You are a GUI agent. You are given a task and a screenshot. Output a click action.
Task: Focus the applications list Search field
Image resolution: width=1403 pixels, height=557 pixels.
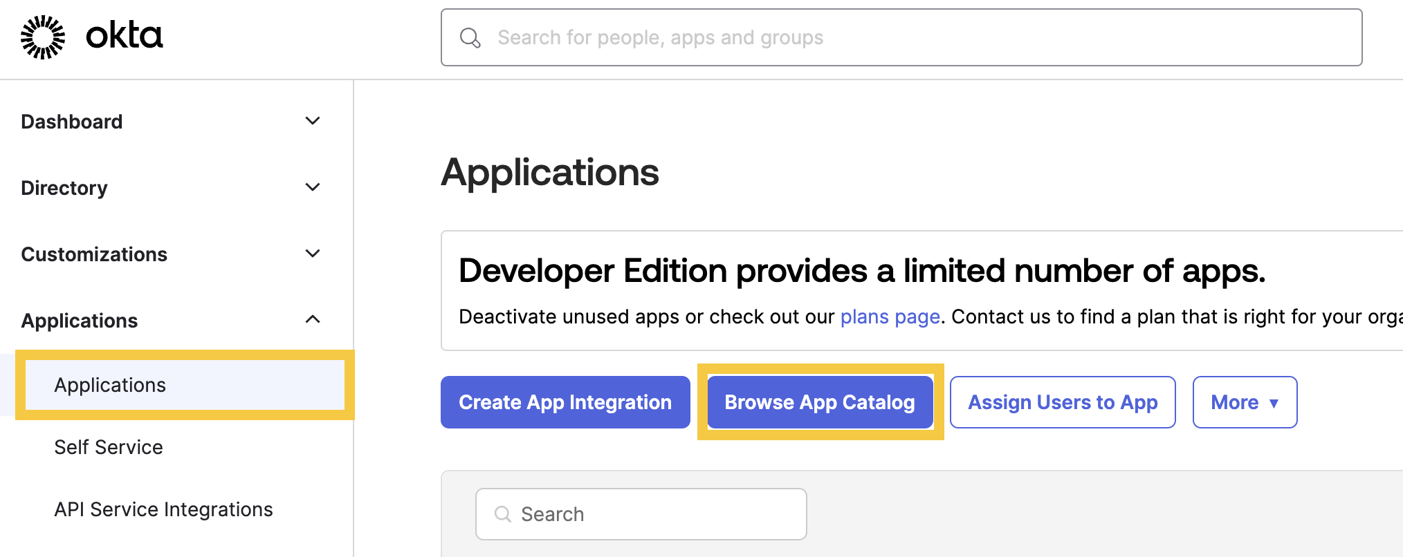tap(641, 514)
